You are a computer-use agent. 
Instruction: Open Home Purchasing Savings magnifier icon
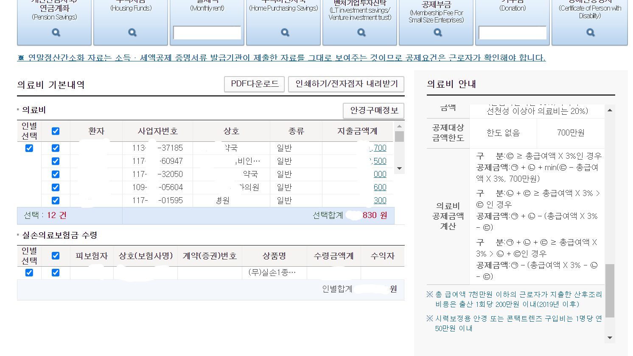pos(285,33)
